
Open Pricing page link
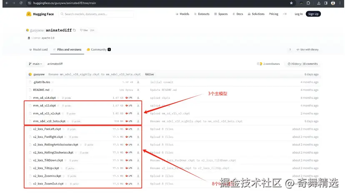pos(273,14)
